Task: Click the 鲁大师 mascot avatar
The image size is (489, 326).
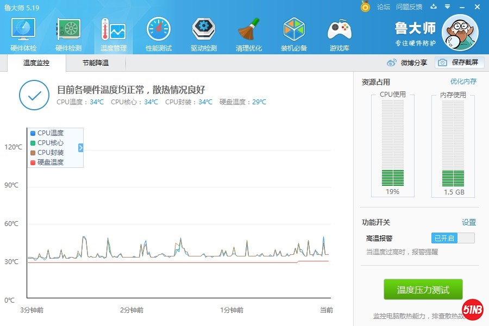Action: click(460, 33)
